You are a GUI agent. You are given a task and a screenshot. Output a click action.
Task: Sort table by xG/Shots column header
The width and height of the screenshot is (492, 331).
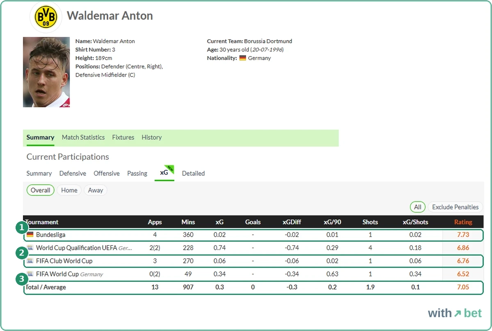[415, 222]
